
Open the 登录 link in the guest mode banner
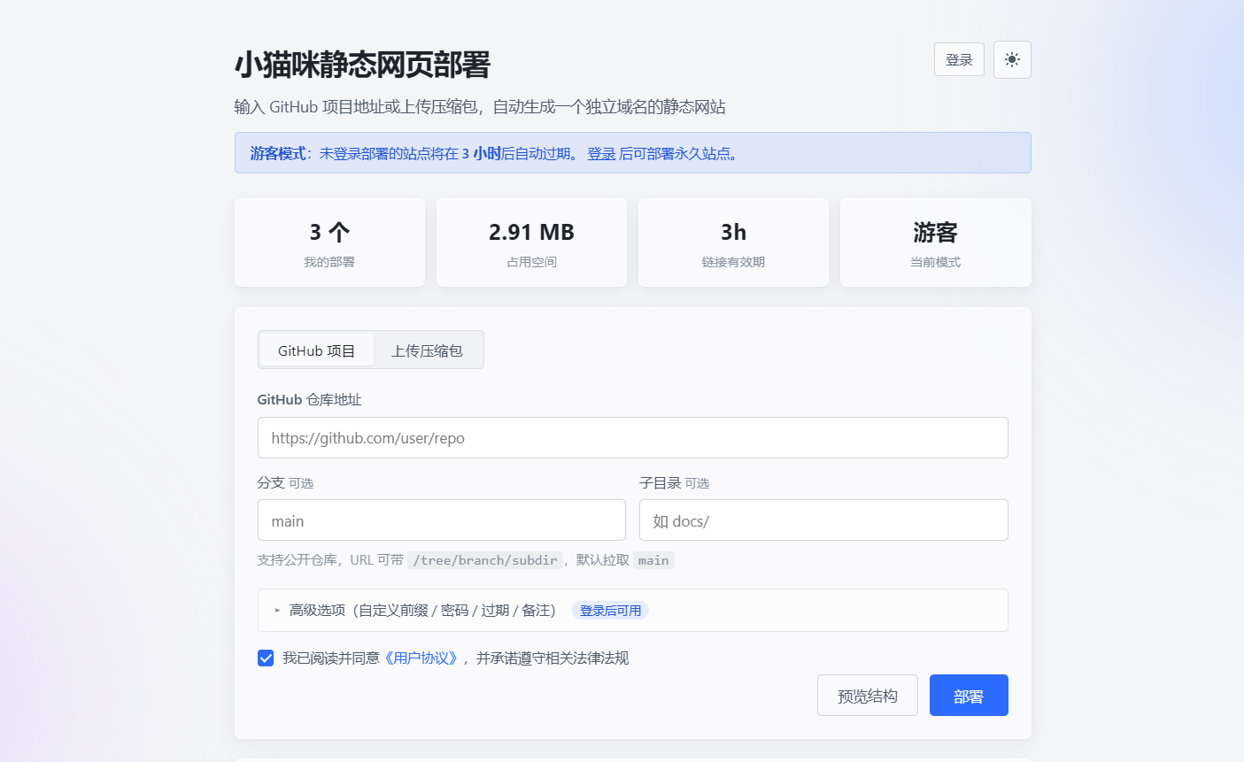[x=601, y=153]
